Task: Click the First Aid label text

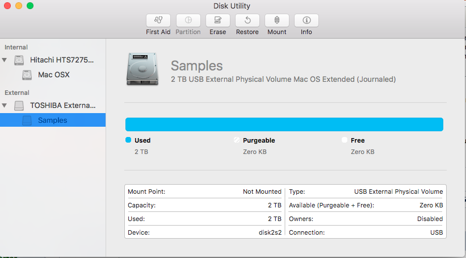Action: tap(158, 32)
